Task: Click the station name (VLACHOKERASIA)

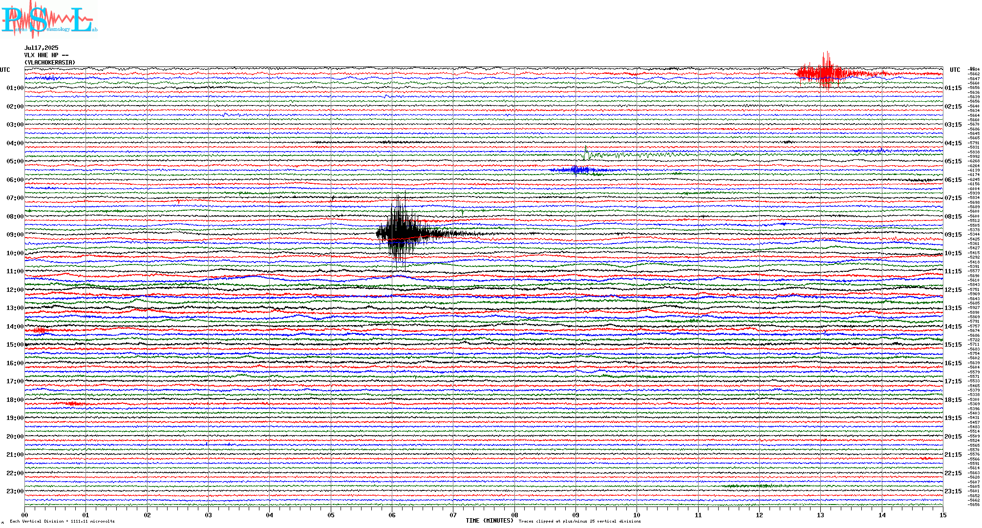Action: click(x=50, y=63)
